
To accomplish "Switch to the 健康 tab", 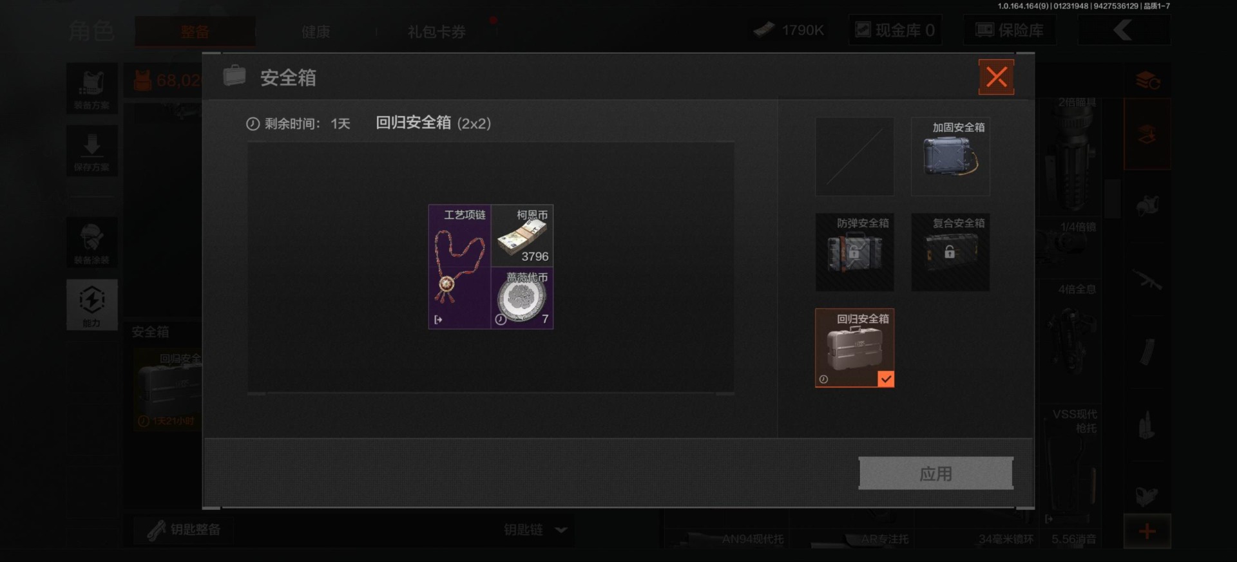I will tap(316, 32).
